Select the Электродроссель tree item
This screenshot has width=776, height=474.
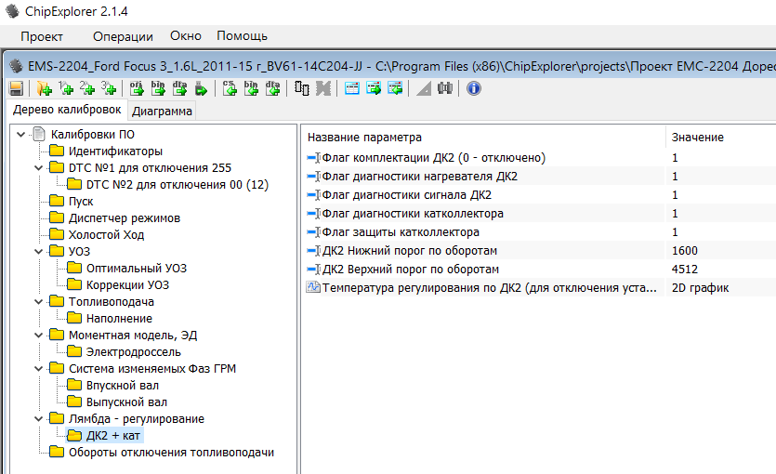(x=133, y=352)
